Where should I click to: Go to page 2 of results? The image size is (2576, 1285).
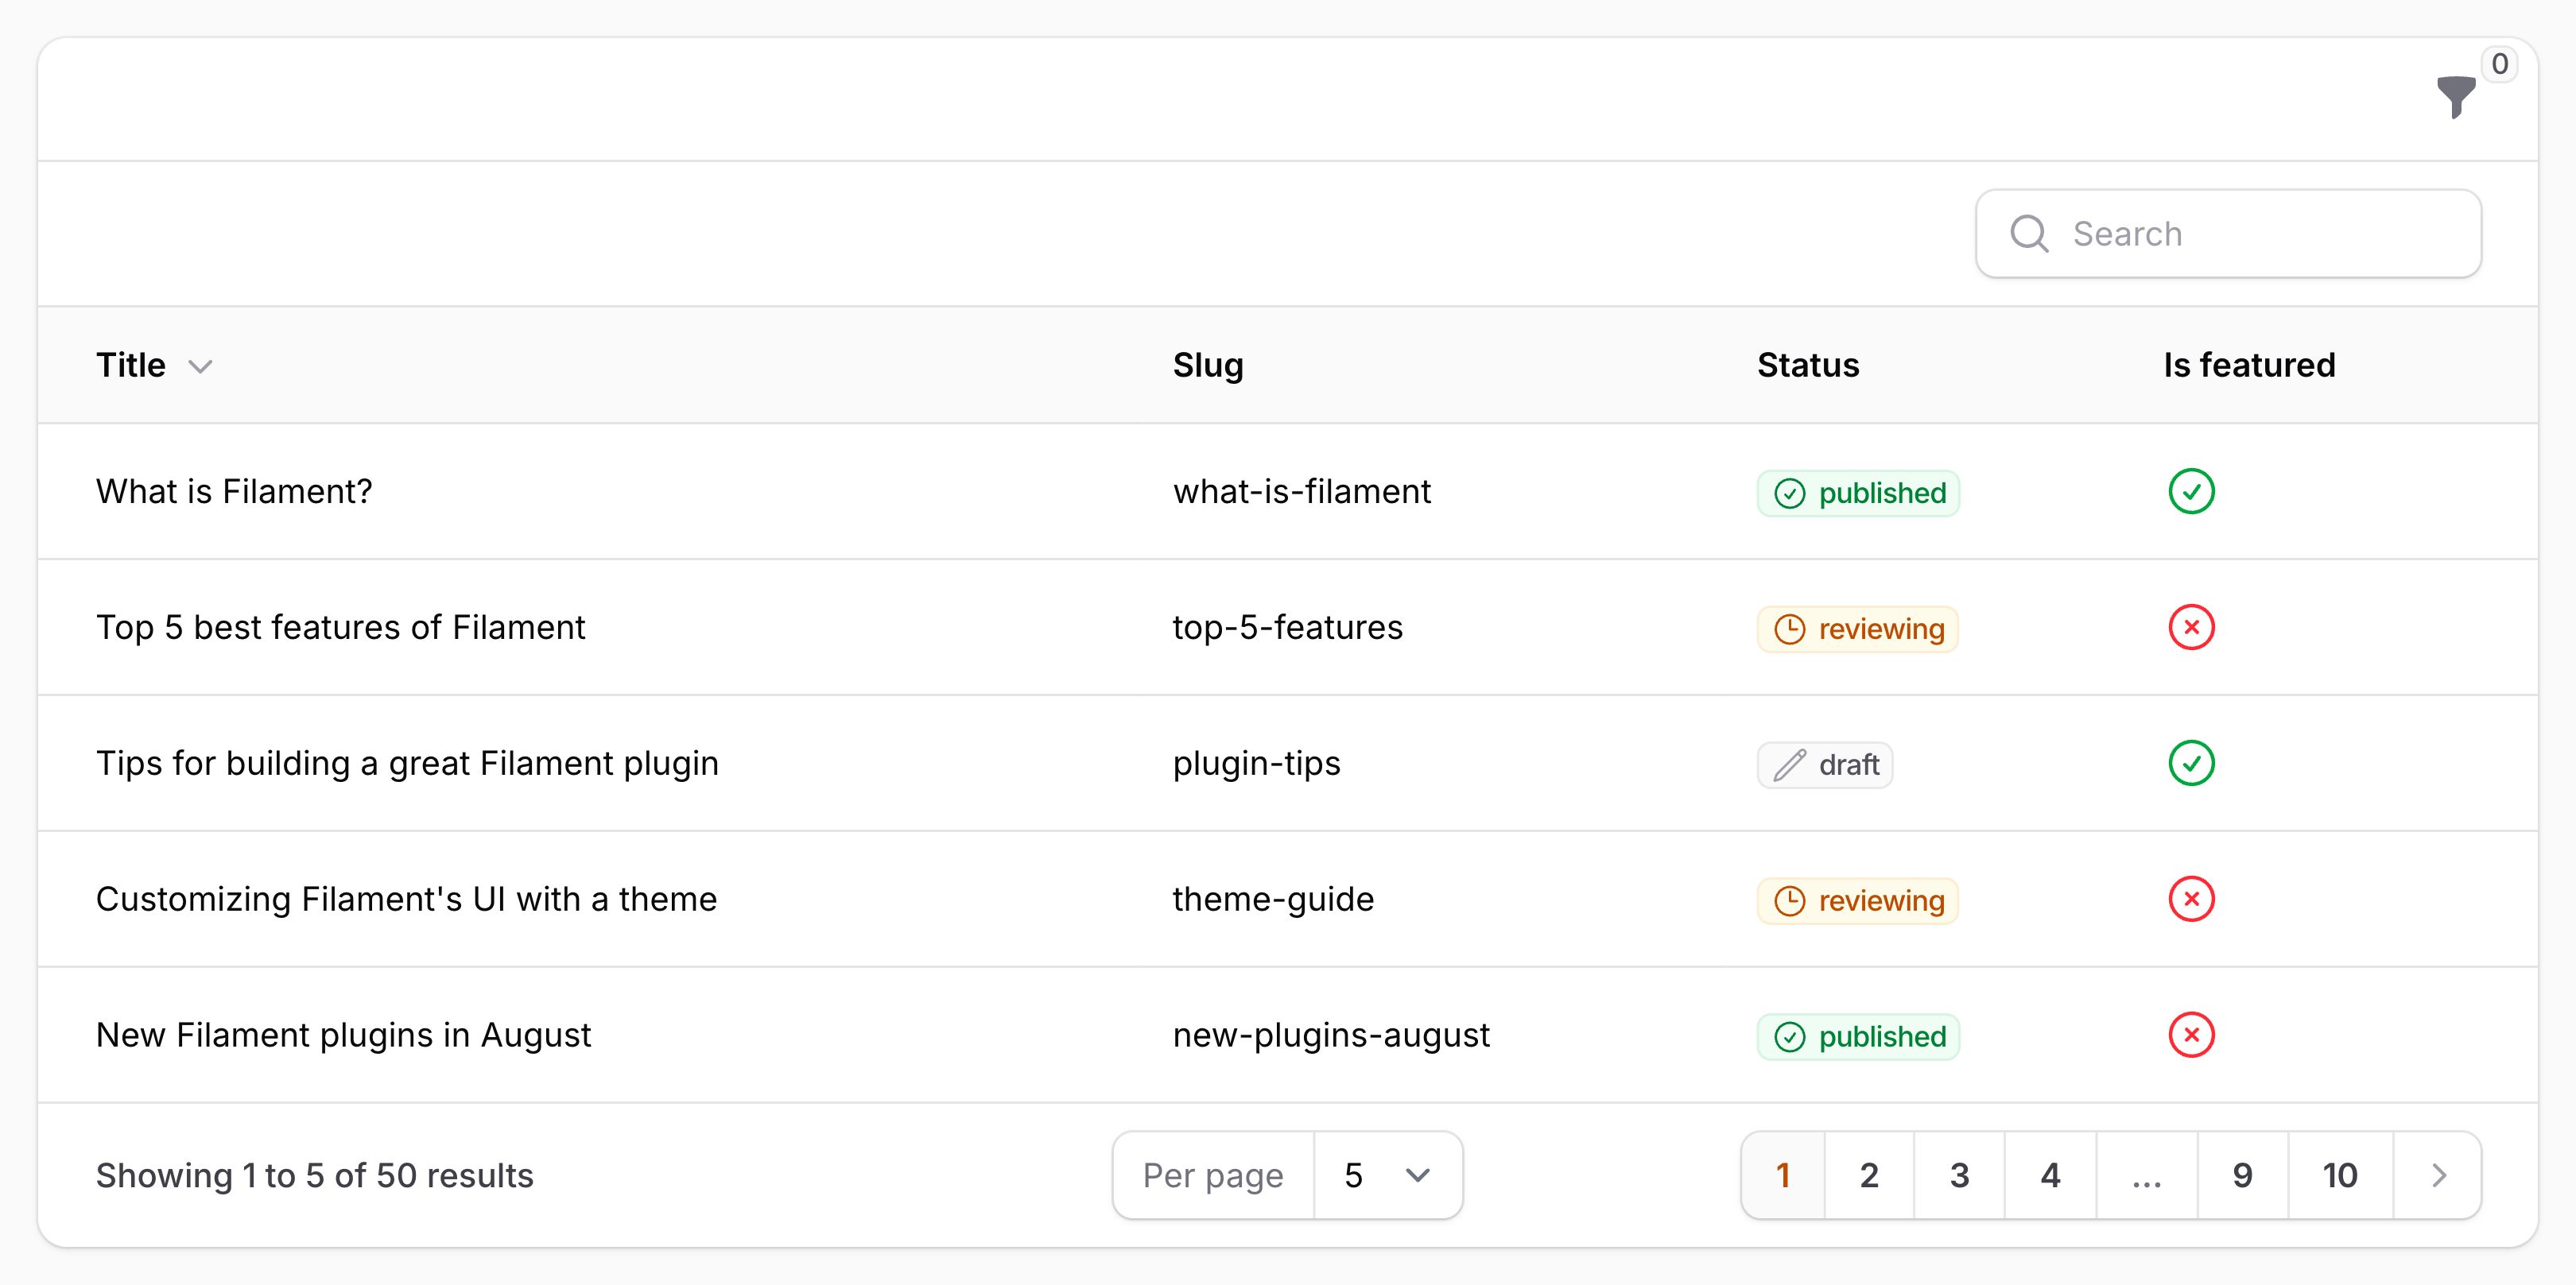tap(1869, 1175)
